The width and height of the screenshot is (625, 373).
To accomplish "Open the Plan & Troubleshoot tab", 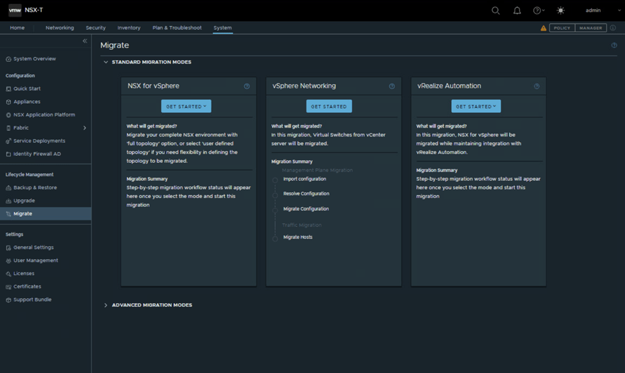I will pyautogui.click(x=177, y=28).
